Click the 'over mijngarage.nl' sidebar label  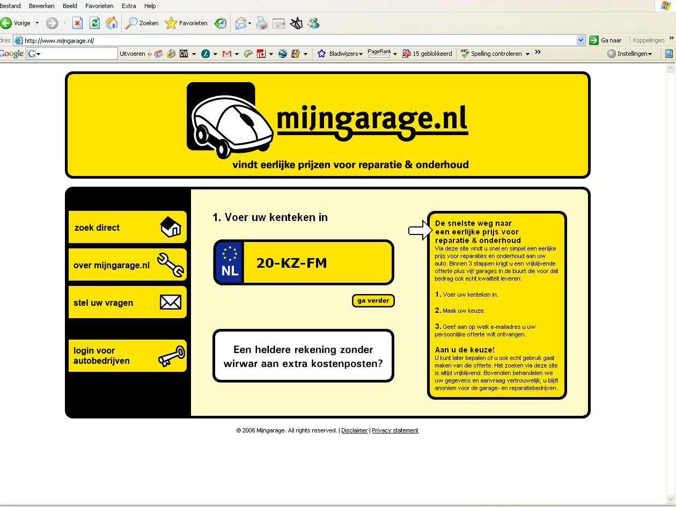[x=112, y=265]
